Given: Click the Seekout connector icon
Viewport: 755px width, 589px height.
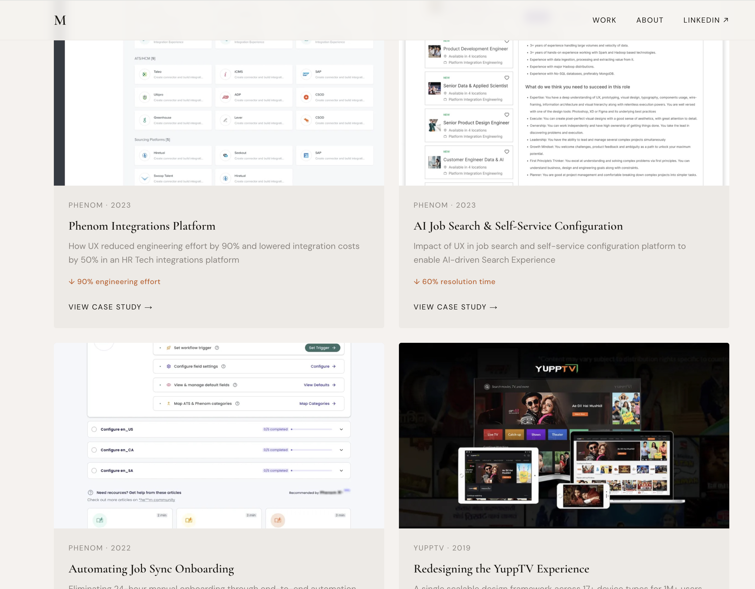Looking at the screenshot, I should coord(225,156).
